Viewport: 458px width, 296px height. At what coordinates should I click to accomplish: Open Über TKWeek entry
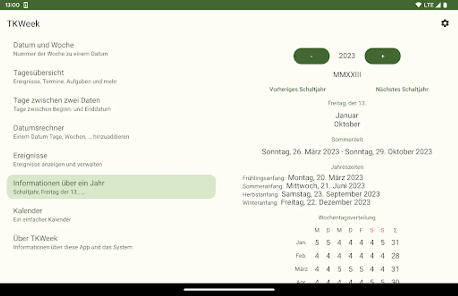pos(111,242)
